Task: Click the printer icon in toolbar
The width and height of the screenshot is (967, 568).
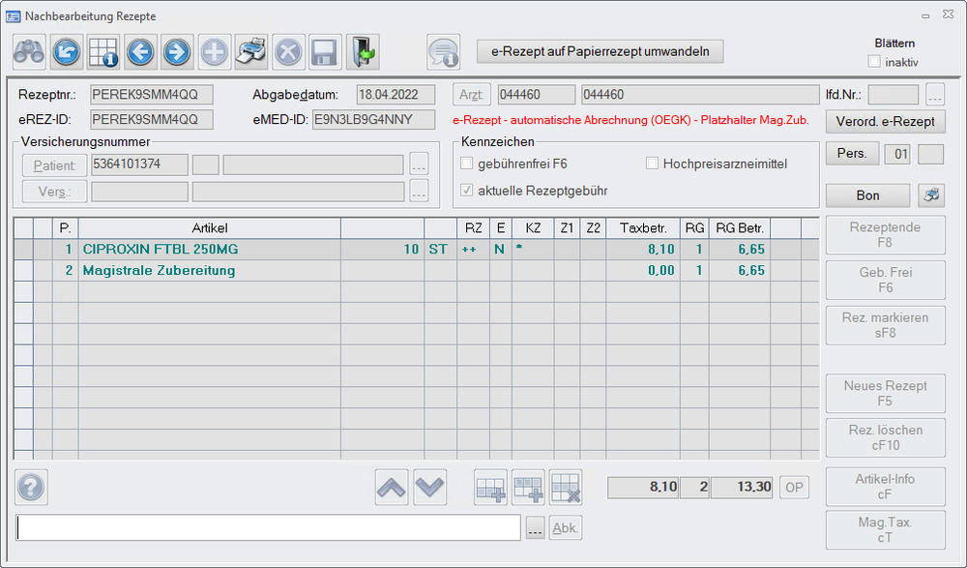Action: pos(250,51)
